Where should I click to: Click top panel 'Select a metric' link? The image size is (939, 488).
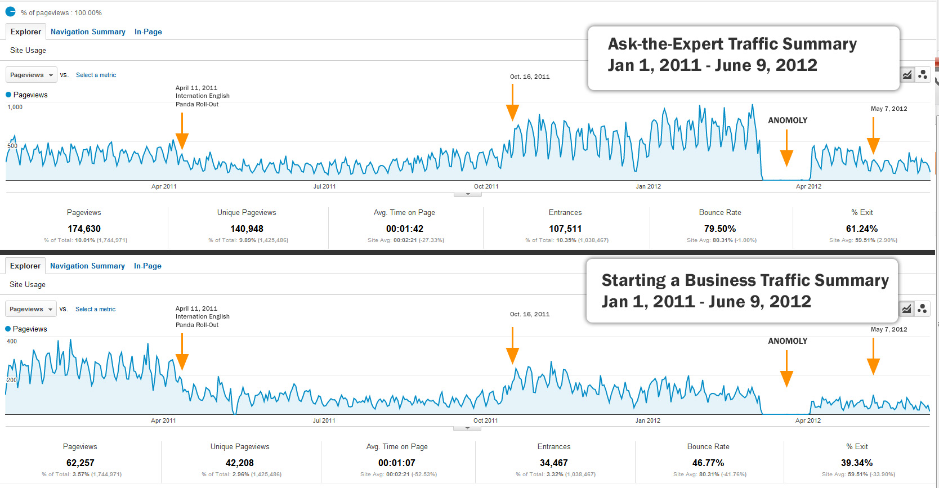96,75
